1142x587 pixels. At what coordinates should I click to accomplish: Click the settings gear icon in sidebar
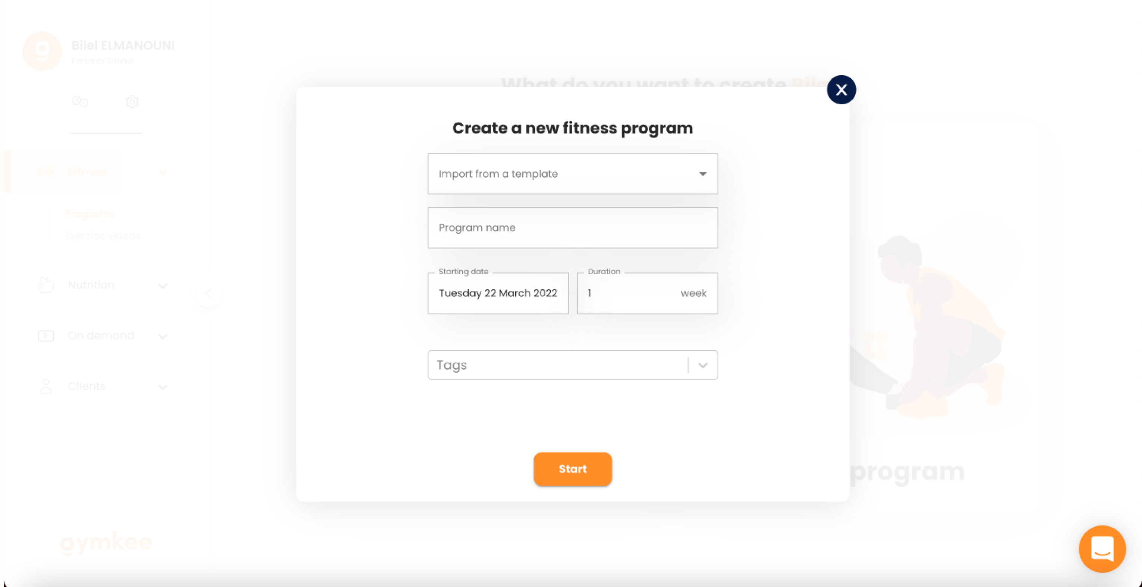tap(132, 102)
